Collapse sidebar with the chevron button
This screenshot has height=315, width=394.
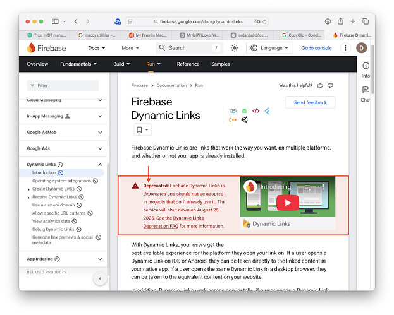point(100,278)
